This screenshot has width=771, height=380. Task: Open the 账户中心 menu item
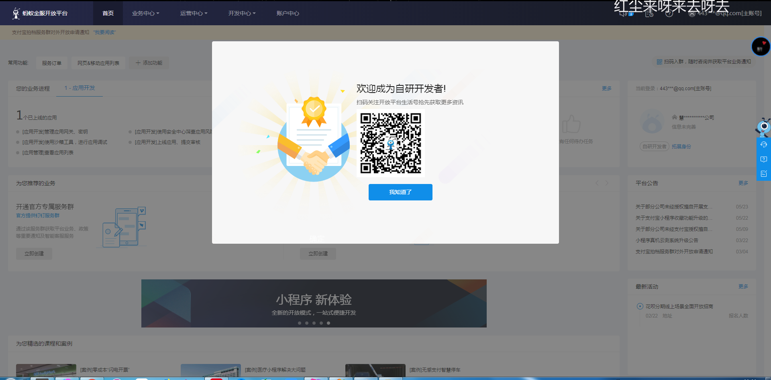coord(288,13)
